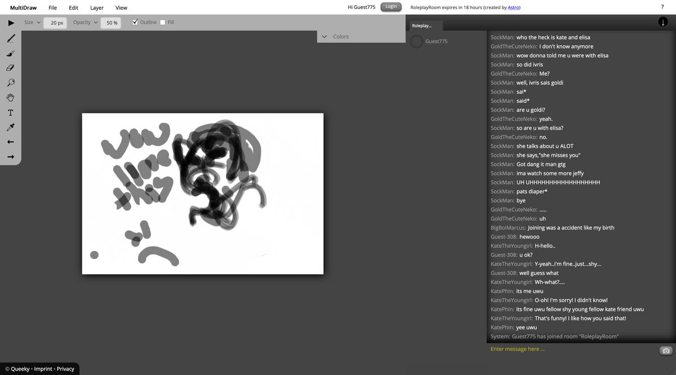Select the zoom magnifier tool
The image size is (676, 375).
click(x=10, y=82)
